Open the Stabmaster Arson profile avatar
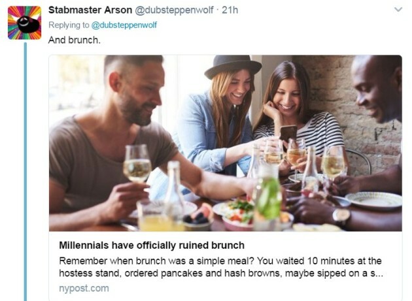This screenshot has width=412, height=301. tap(24, 23)
